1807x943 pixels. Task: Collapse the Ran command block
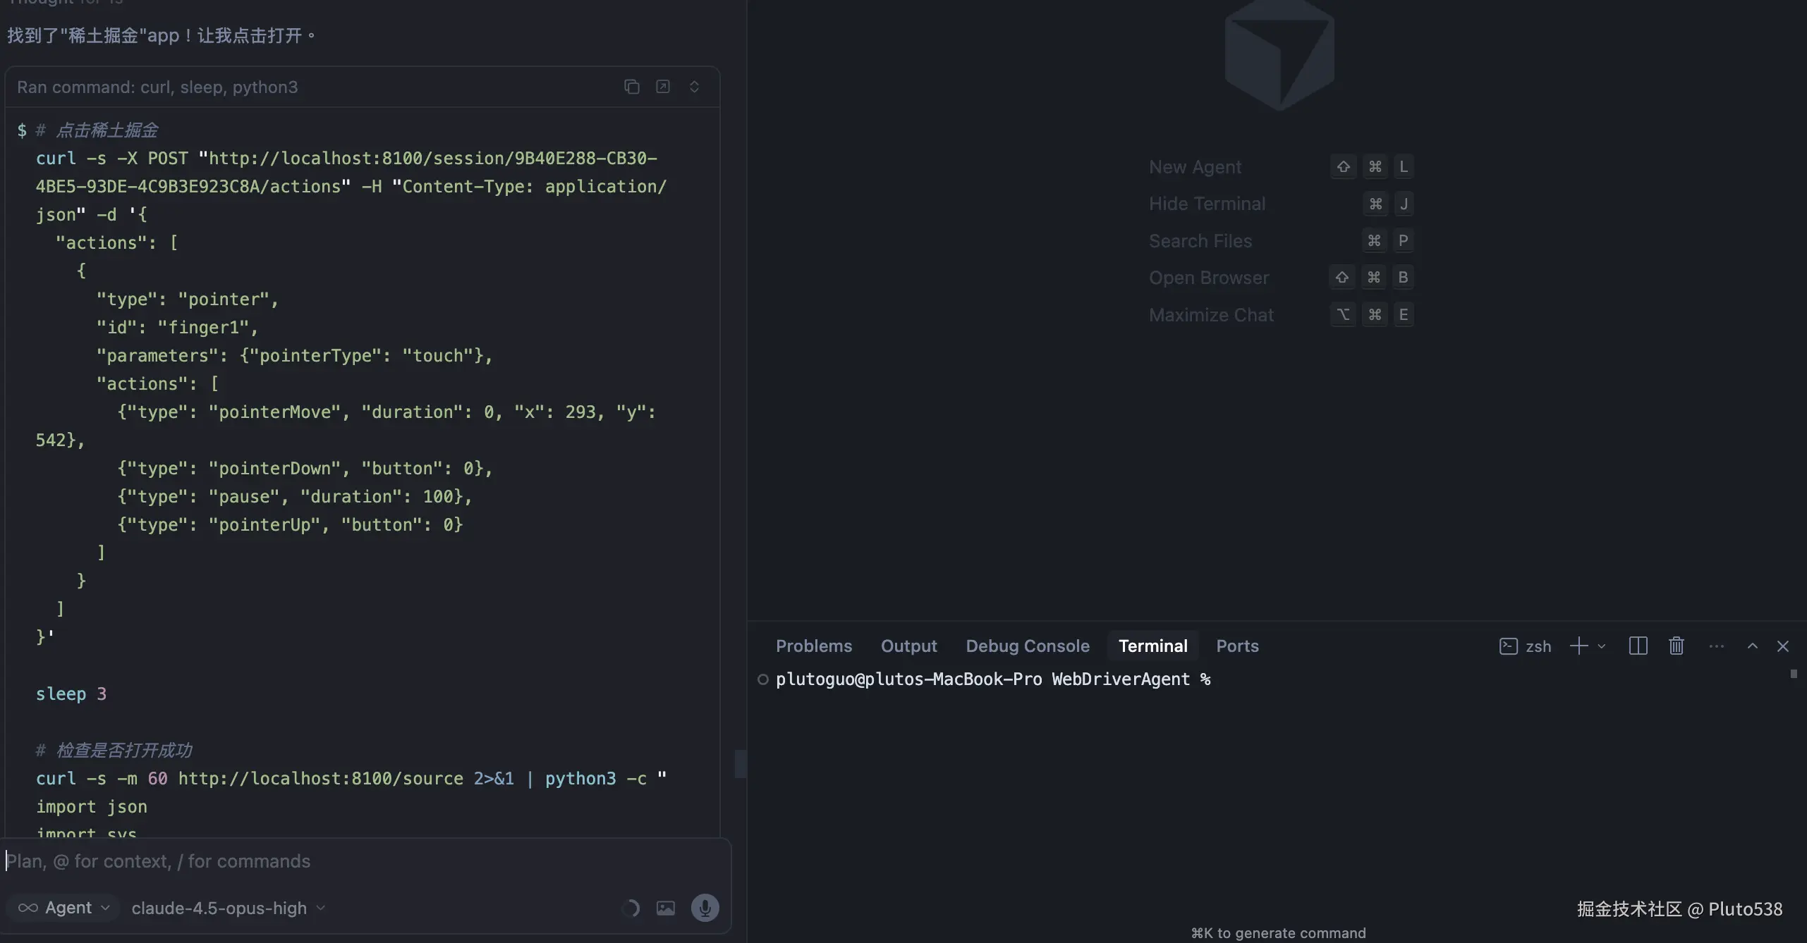pos(694,87)
